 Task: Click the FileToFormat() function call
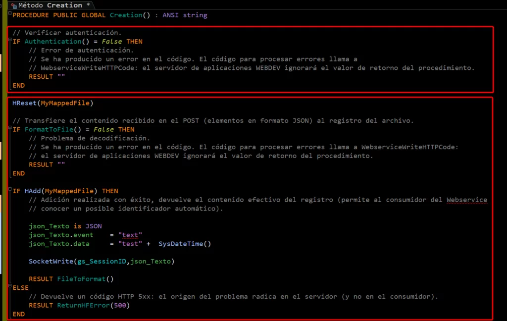pyautogui.click(x=85, y=278)
